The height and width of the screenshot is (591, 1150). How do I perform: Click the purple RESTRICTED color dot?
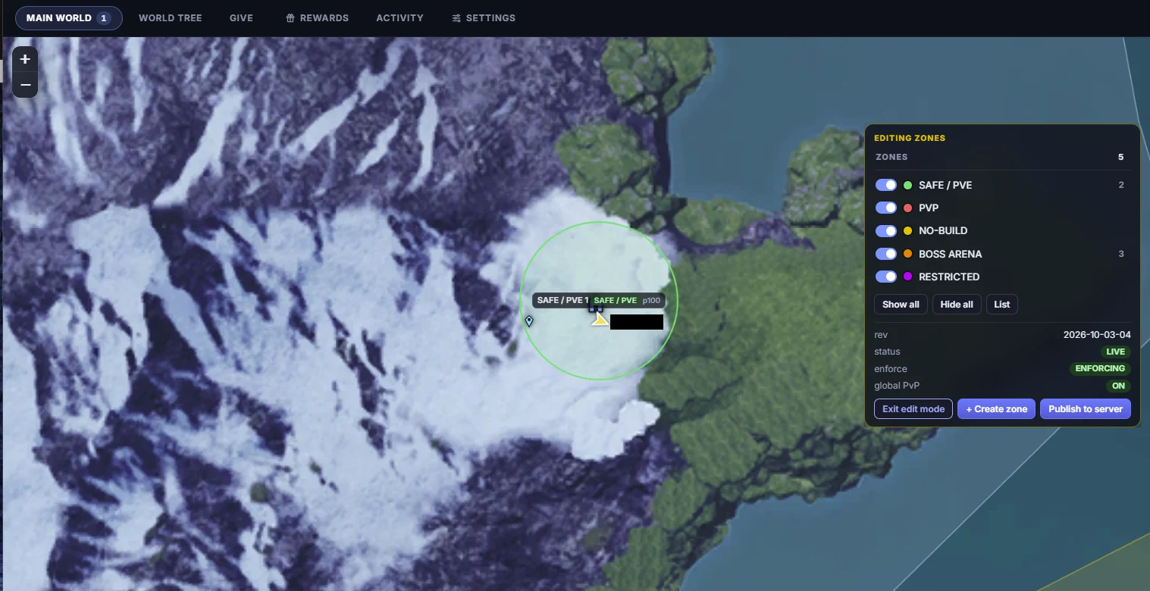click(x=907, y=277)
